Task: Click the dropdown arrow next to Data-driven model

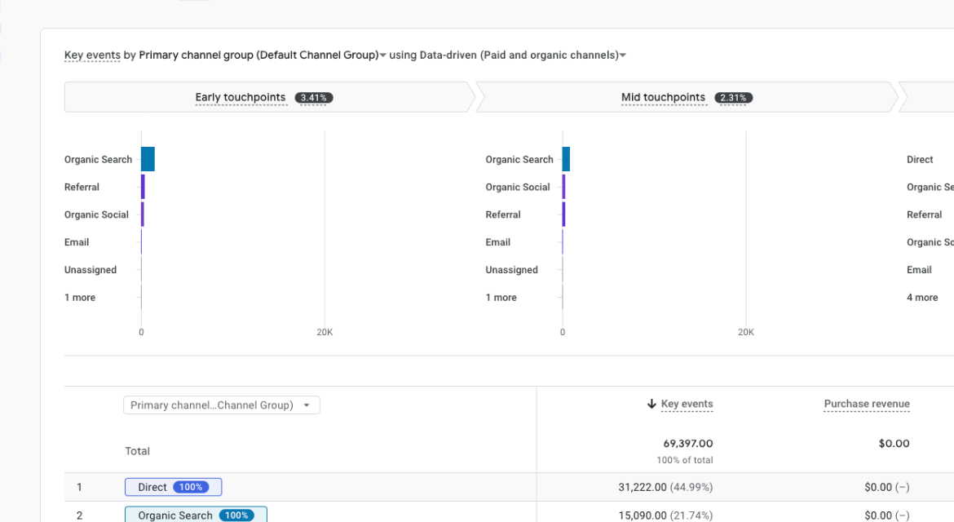Action: pyautogui.click(x=622, y=55)
